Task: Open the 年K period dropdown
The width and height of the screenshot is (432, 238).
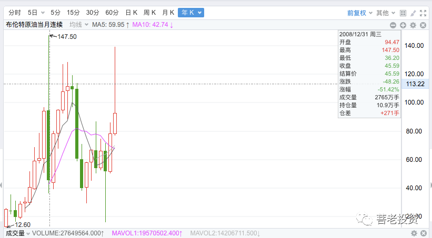Action: tap(190, 13)
